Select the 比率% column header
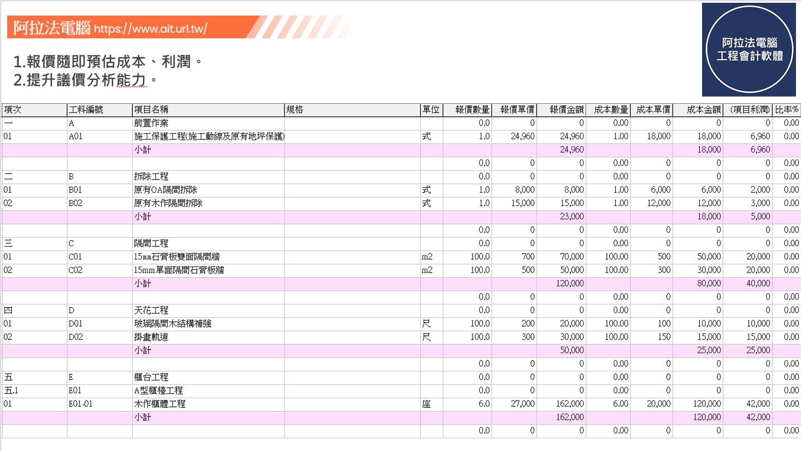The width and height of the screenshot is (801, 451). click(787, 110)
